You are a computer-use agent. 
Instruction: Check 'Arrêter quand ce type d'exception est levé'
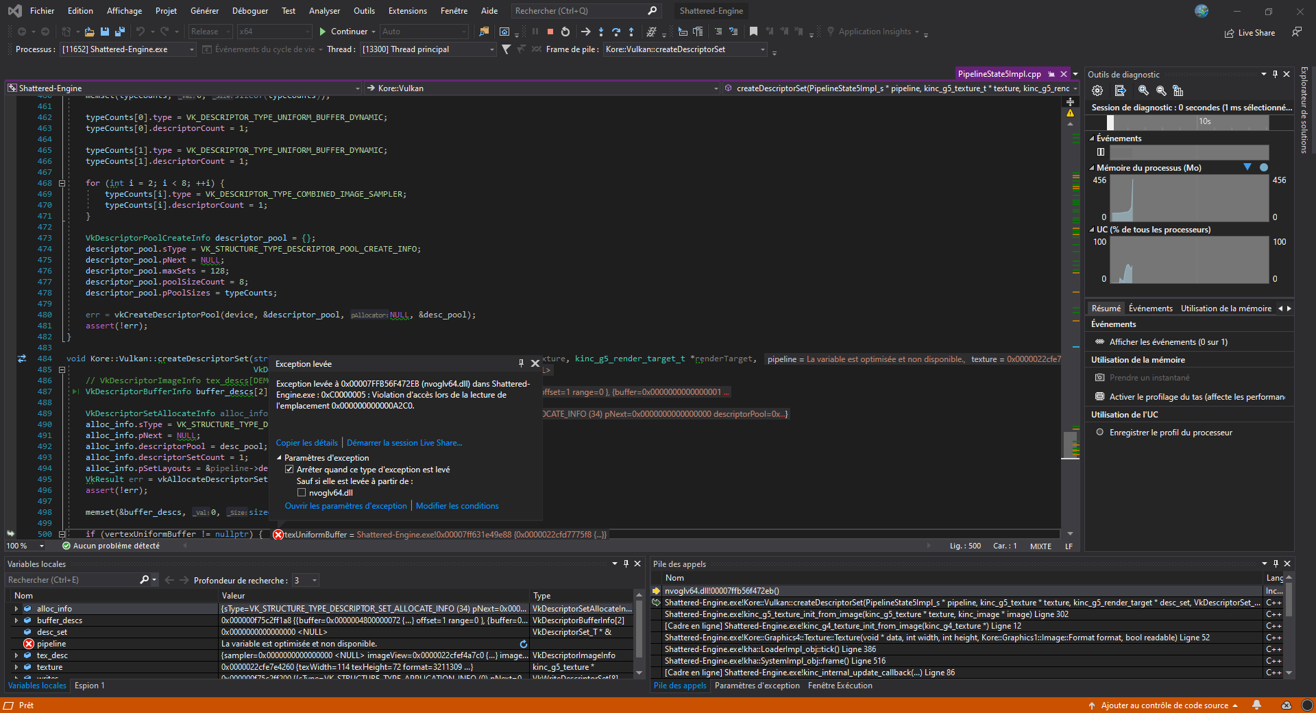pos(290,469)
